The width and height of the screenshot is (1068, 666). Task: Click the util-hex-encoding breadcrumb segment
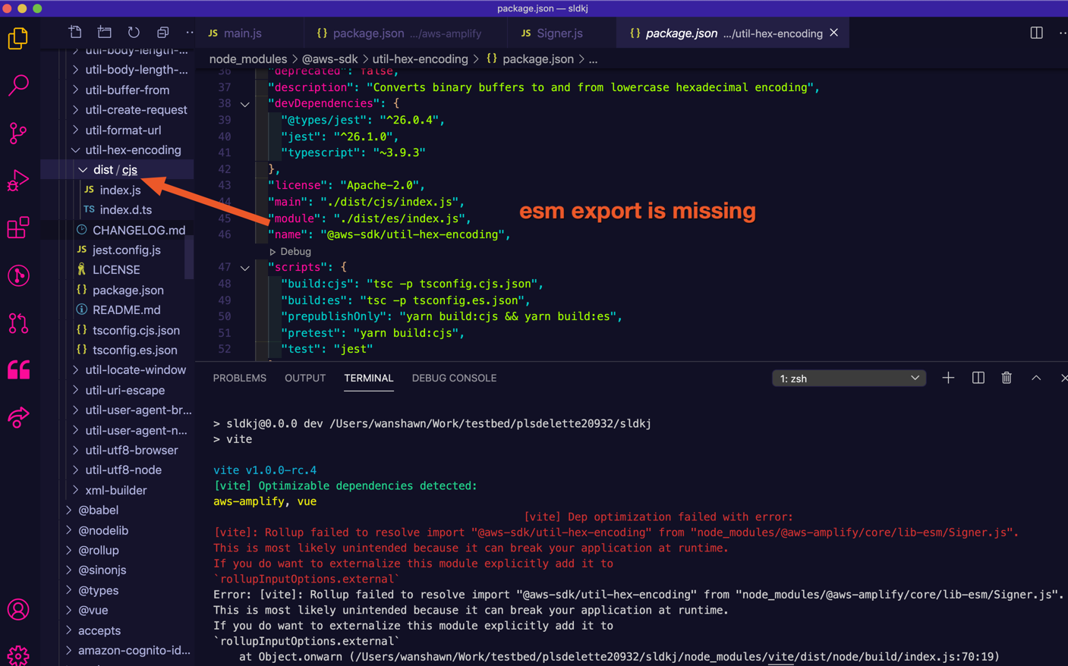[x=420, y=59]
